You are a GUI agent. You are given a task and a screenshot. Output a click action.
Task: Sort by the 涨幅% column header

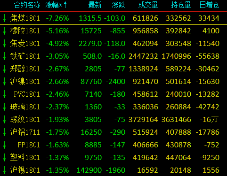tap(54, 5)
